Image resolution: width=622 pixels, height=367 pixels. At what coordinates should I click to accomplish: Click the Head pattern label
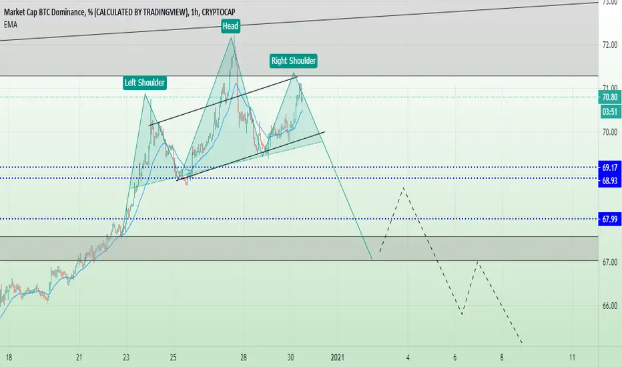(x=230, y=26)
